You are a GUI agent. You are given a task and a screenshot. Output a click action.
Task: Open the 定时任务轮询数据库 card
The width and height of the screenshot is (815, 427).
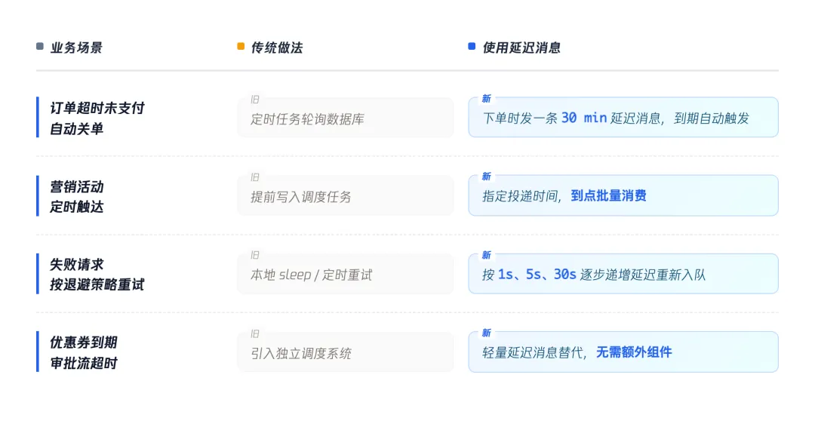click(x=345, y=118)
